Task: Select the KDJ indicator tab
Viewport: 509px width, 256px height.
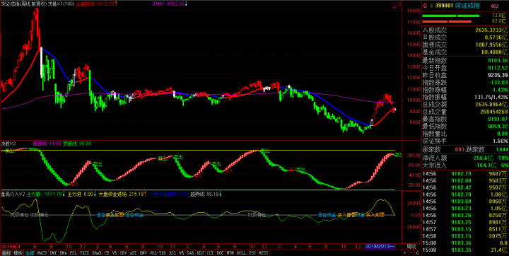Action: 201,252
